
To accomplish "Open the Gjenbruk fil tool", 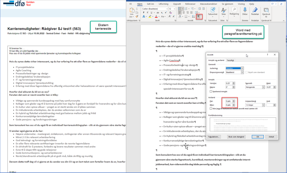I will point(266,12).
